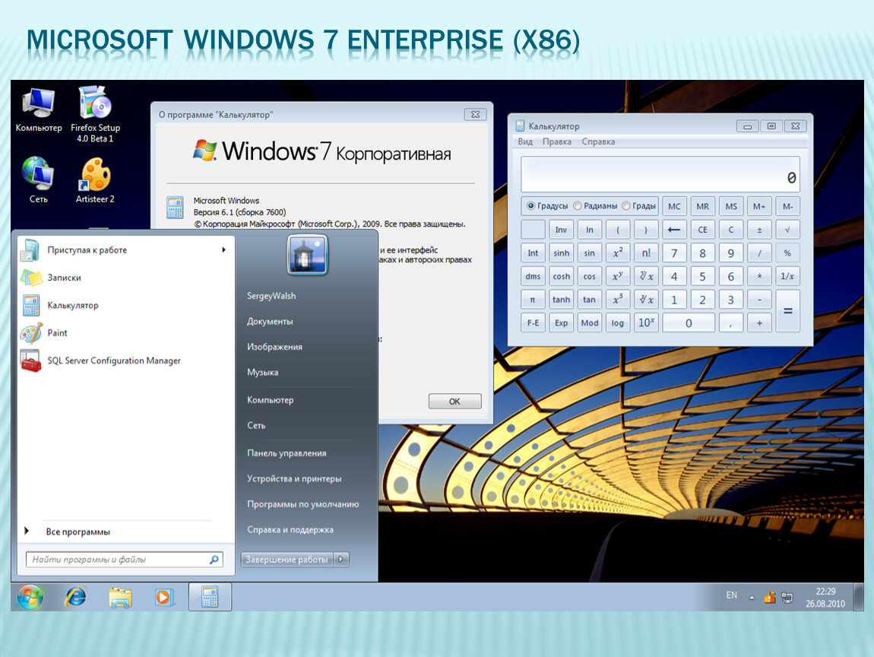Open SQL Server Configuration Manager
874x657 pixels.
126,360
